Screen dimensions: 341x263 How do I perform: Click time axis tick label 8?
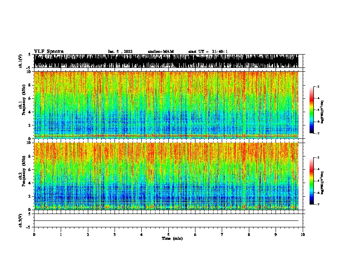pos(249,235)
